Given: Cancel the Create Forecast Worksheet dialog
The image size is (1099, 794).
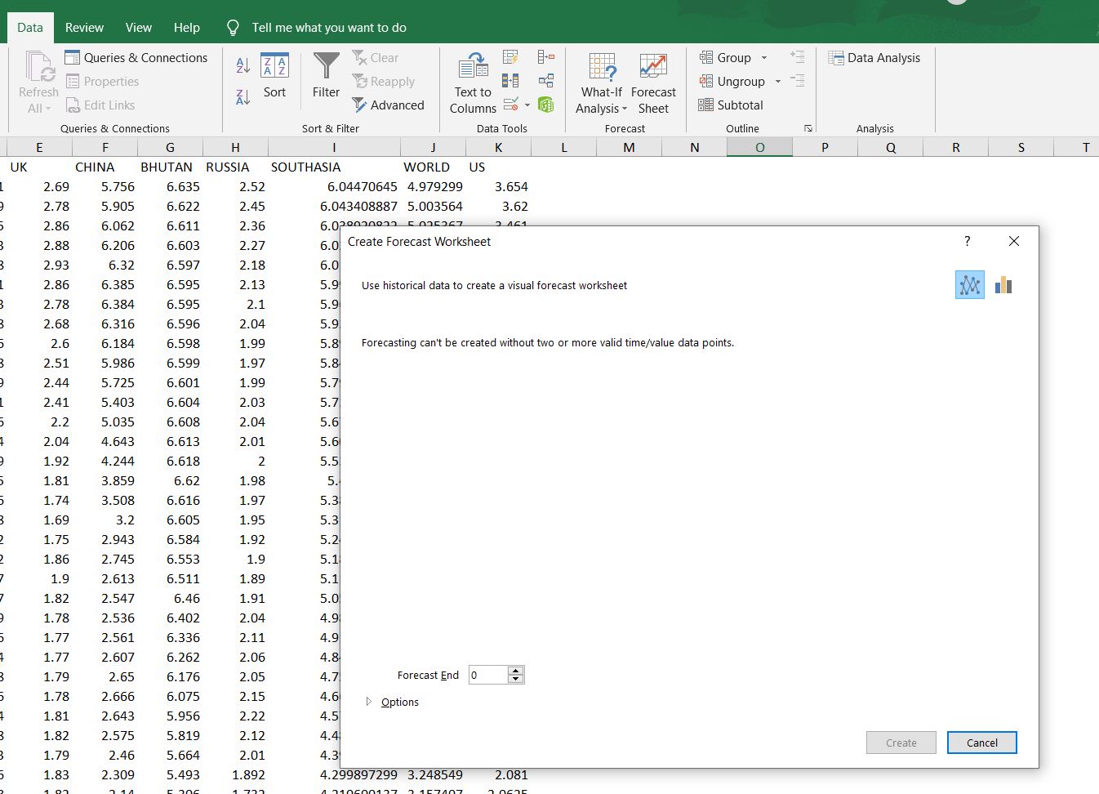Looking at the screenshot, I should coord(981,743).
